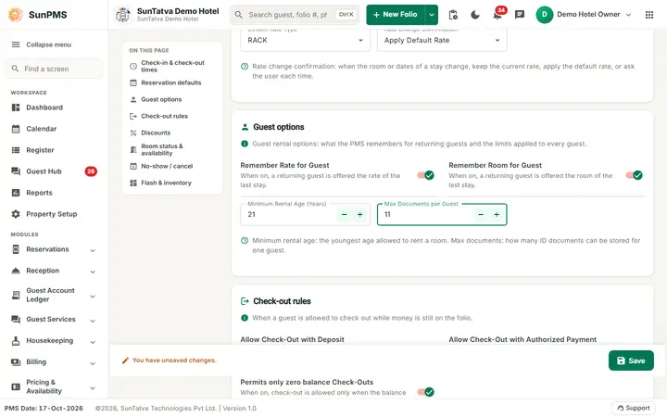Click the Guest Hub sidebar icon
Viewport: 667px width, 417px height.
tap(16, 171)
